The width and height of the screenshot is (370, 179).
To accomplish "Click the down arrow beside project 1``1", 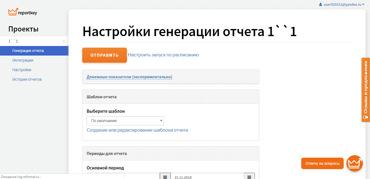I will click(x=64, y=41).
